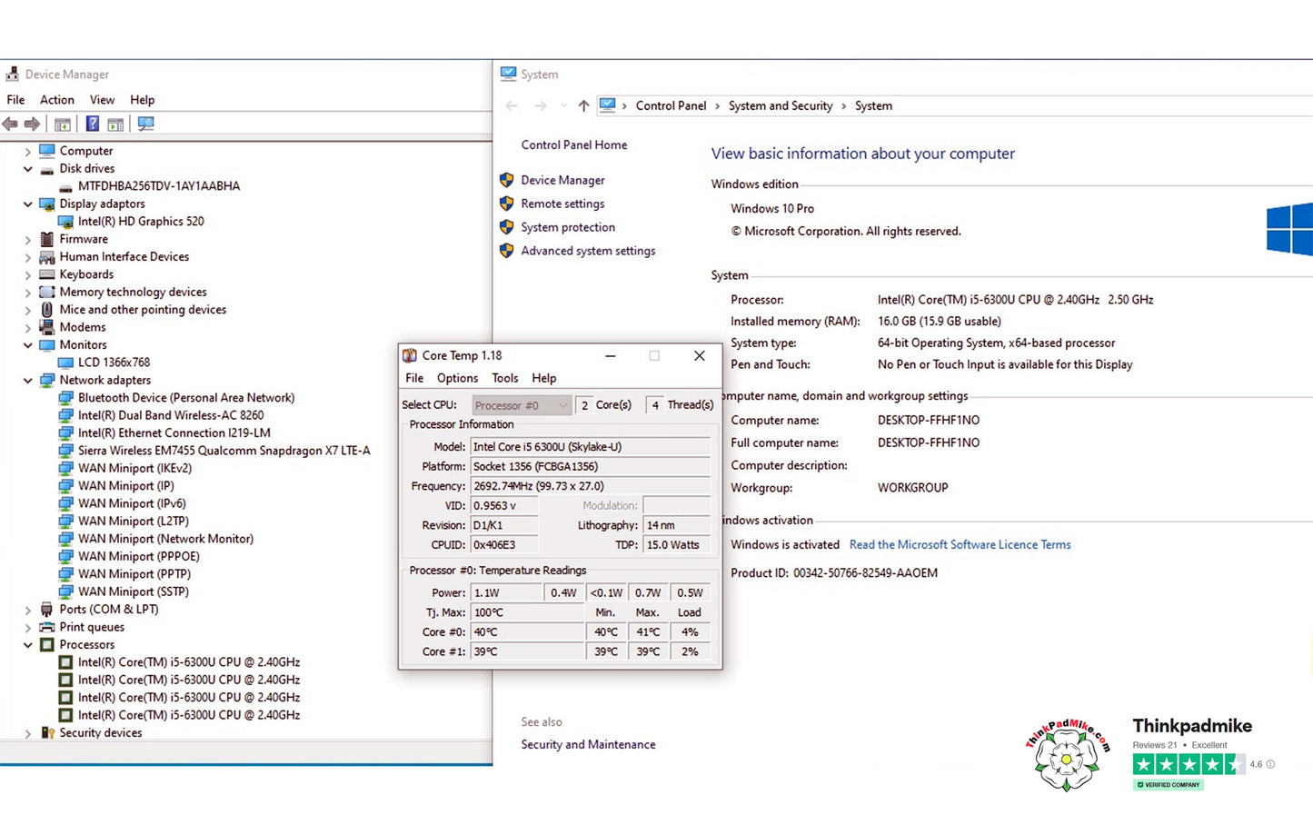Collapse the Processors node

[x=27, y=645]
